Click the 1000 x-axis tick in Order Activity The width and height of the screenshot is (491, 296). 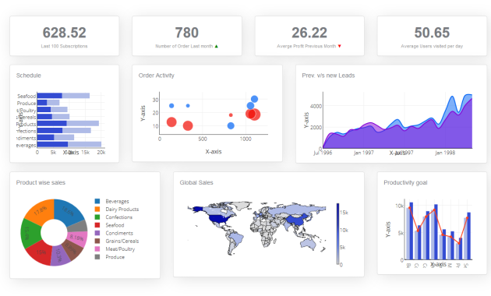pyautogui.click(x=245, y=139)
